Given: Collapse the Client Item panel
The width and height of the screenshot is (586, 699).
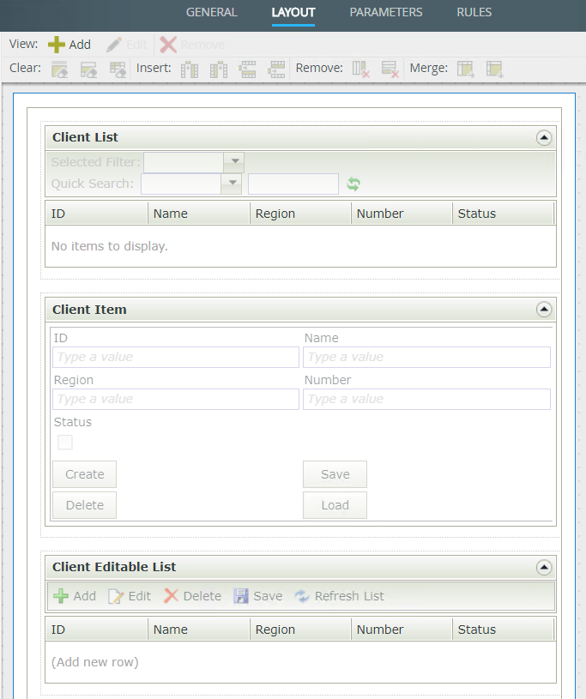Looking at the screenshot, I should pos(543,310).
